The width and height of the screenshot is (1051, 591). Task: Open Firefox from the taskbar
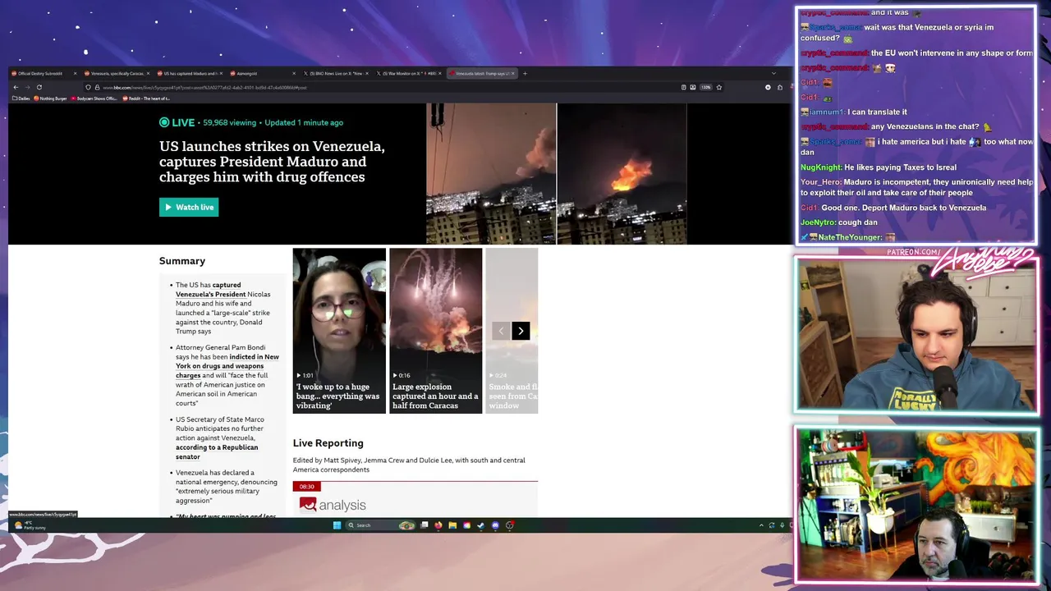tap(438, 525)
